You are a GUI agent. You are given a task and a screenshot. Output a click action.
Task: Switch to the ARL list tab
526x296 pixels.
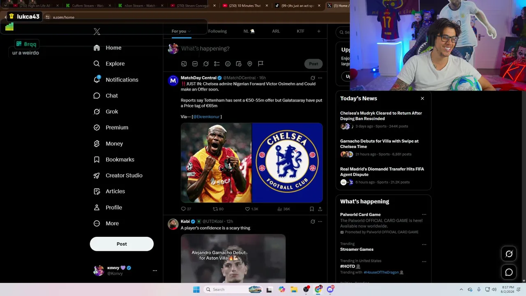pos(276,31)
